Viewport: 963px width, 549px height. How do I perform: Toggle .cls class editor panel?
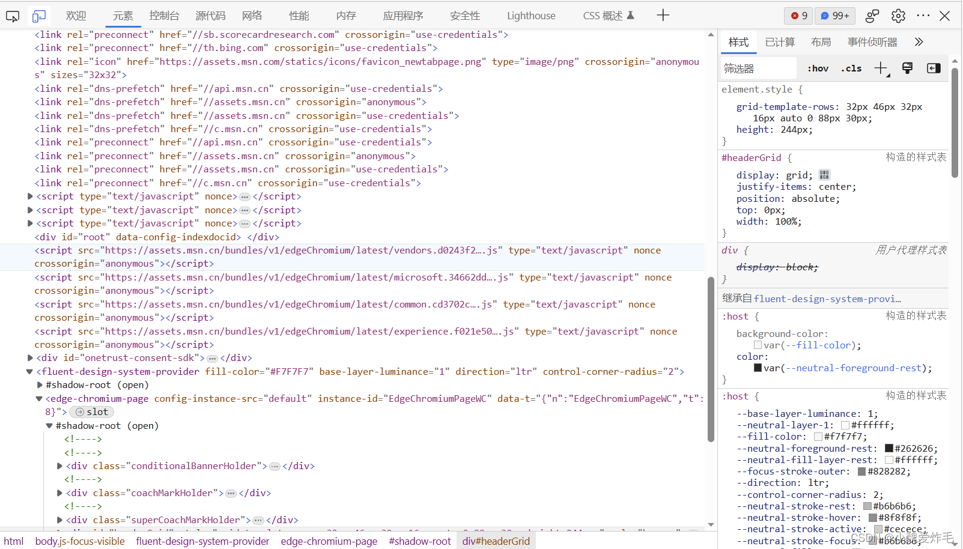pos(851,68)
